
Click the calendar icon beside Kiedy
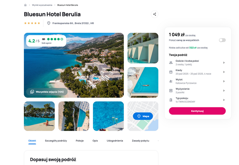[x=171, y=72]
